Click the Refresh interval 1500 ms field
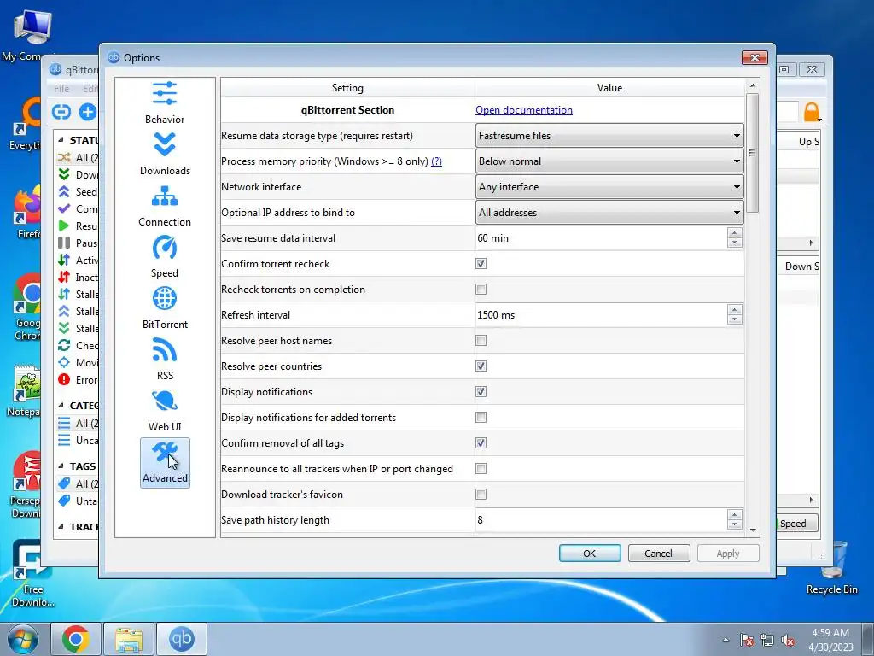The image size is (874, 656). 601,315
